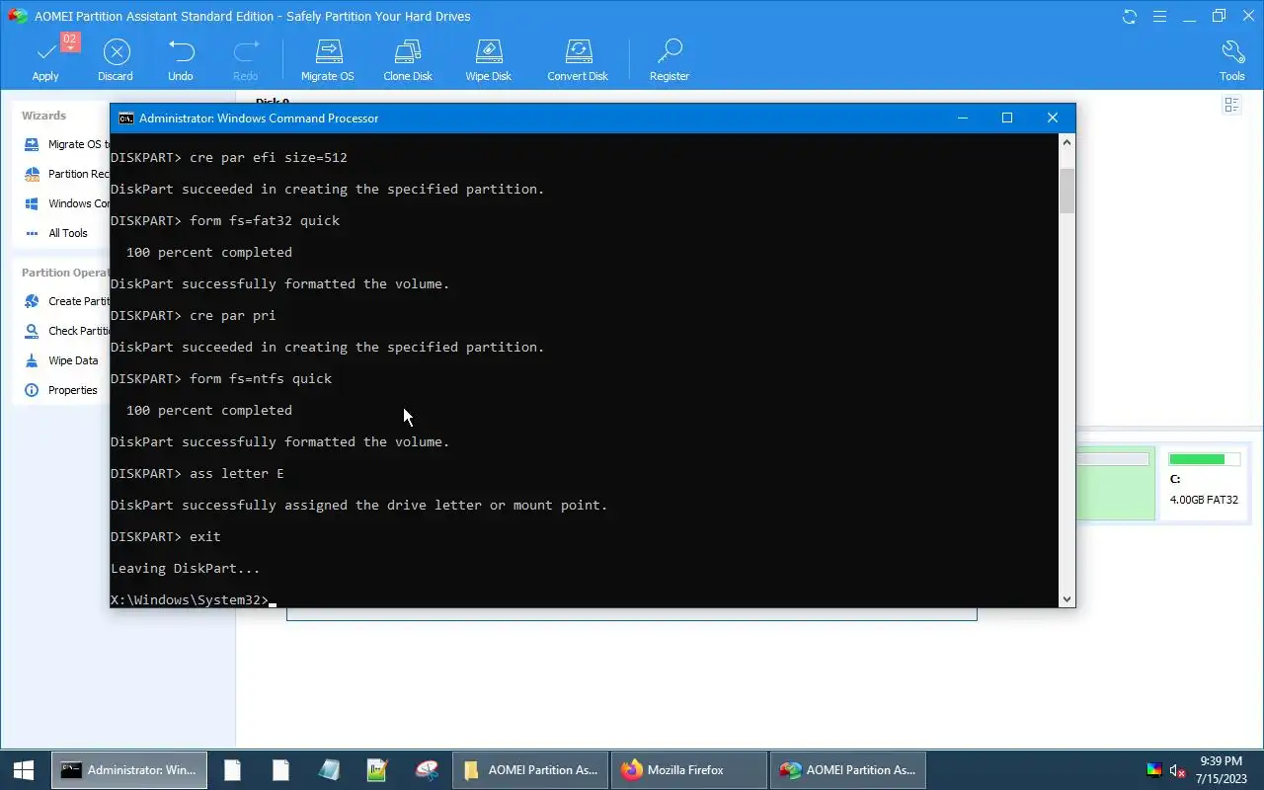The width and height of the screenshot is (1264, 790).
Task: Toggle disk view layout icon in AOMEI
Action: click(x=1231, y=105)
